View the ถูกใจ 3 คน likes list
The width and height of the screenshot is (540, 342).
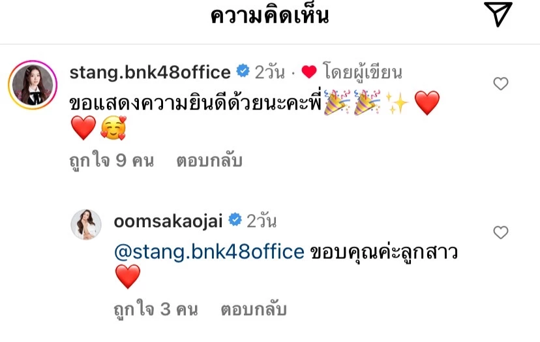pyautogui.click(x=156, y=309)
